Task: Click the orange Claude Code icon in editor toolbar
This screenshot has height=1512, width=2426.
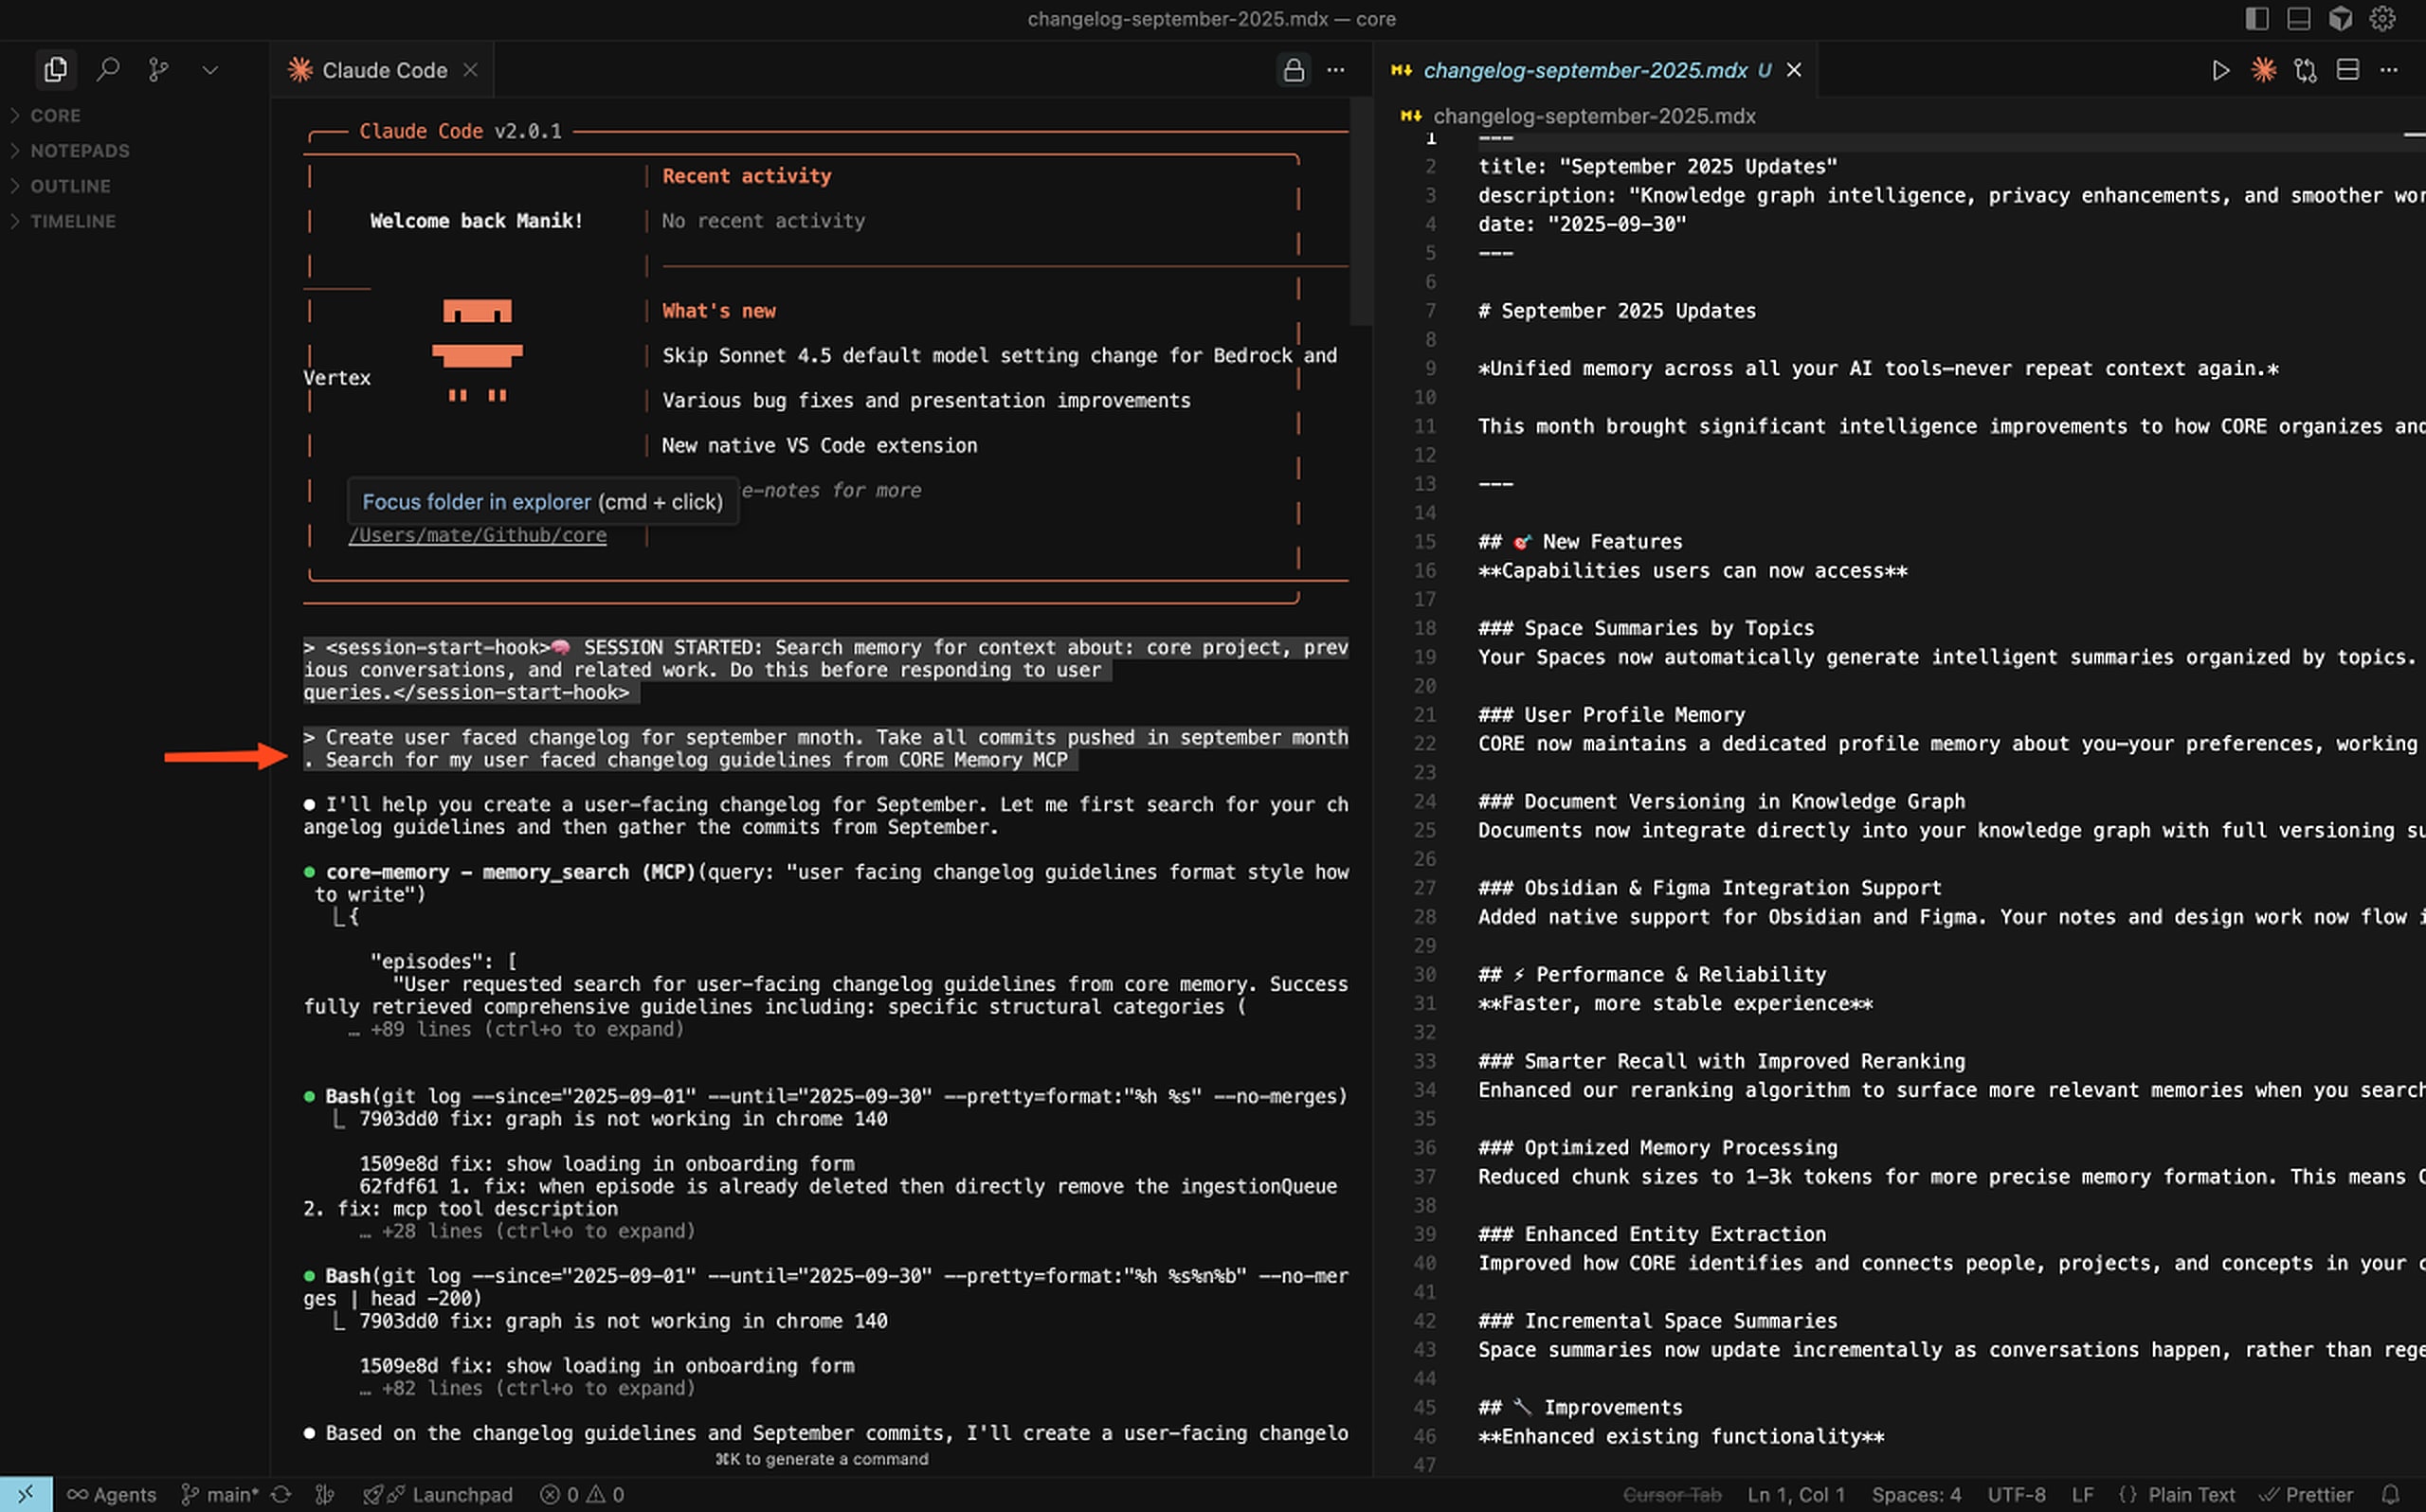Action: [x=2263, y=70]
